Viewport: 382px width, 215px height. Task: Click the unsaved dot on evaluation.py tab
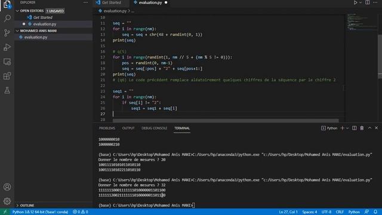166,2
